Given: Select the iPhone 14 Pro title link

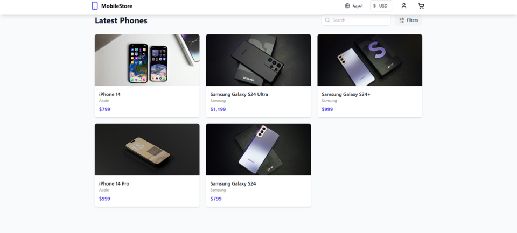Looking at the screenshot, I should (x=114, y=184).
